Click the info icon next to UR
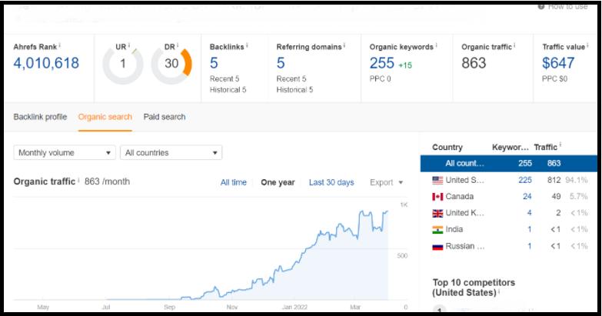 click(129, 45)
